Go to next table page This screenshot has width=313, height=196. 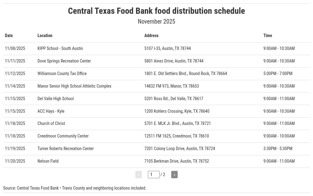(174, 175)
